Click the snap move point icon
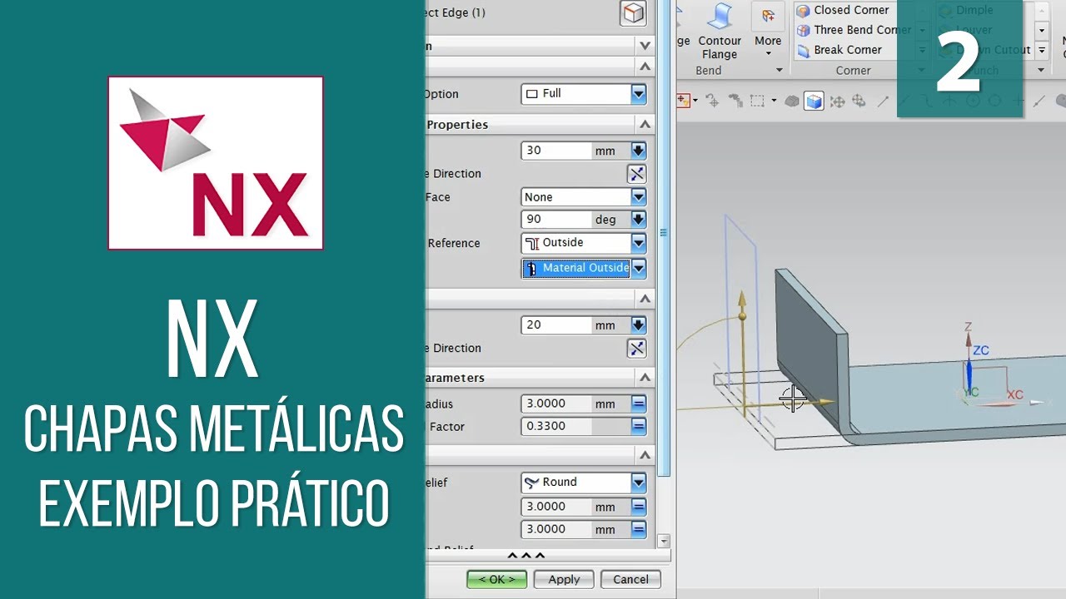The height and width of the screenshot is (599, 1066). pos(711,101)
